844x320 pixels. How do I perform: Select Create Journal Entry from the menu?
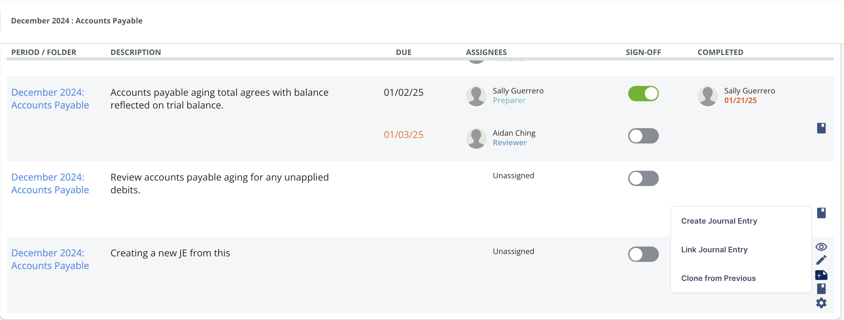click(719, 221)
